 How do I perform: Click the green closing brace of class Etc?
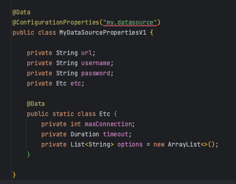tap(29, 154)
